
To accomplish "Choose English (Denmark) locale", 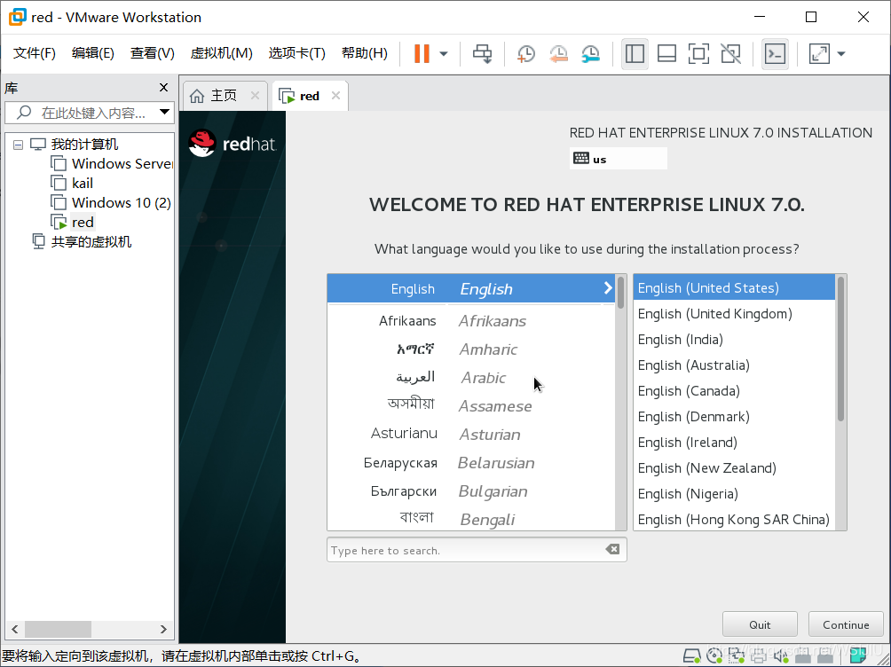I will pyautogui.click(x=734, y=417).
